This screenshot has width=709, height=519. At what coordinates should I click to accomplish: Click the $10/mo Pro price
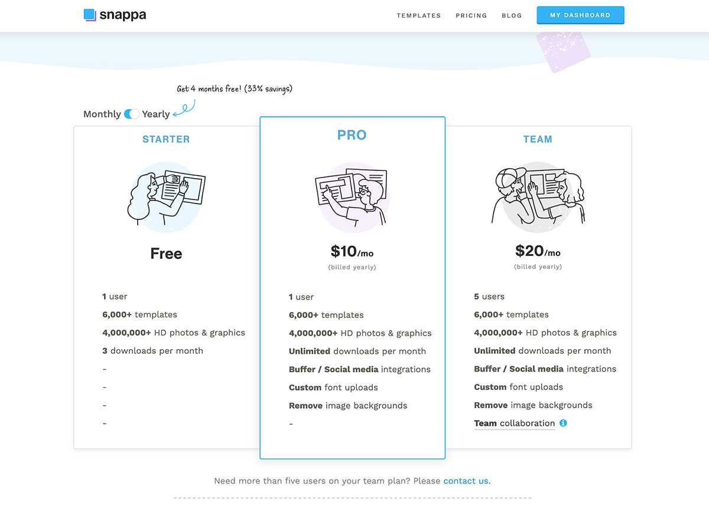click(352, 252)
